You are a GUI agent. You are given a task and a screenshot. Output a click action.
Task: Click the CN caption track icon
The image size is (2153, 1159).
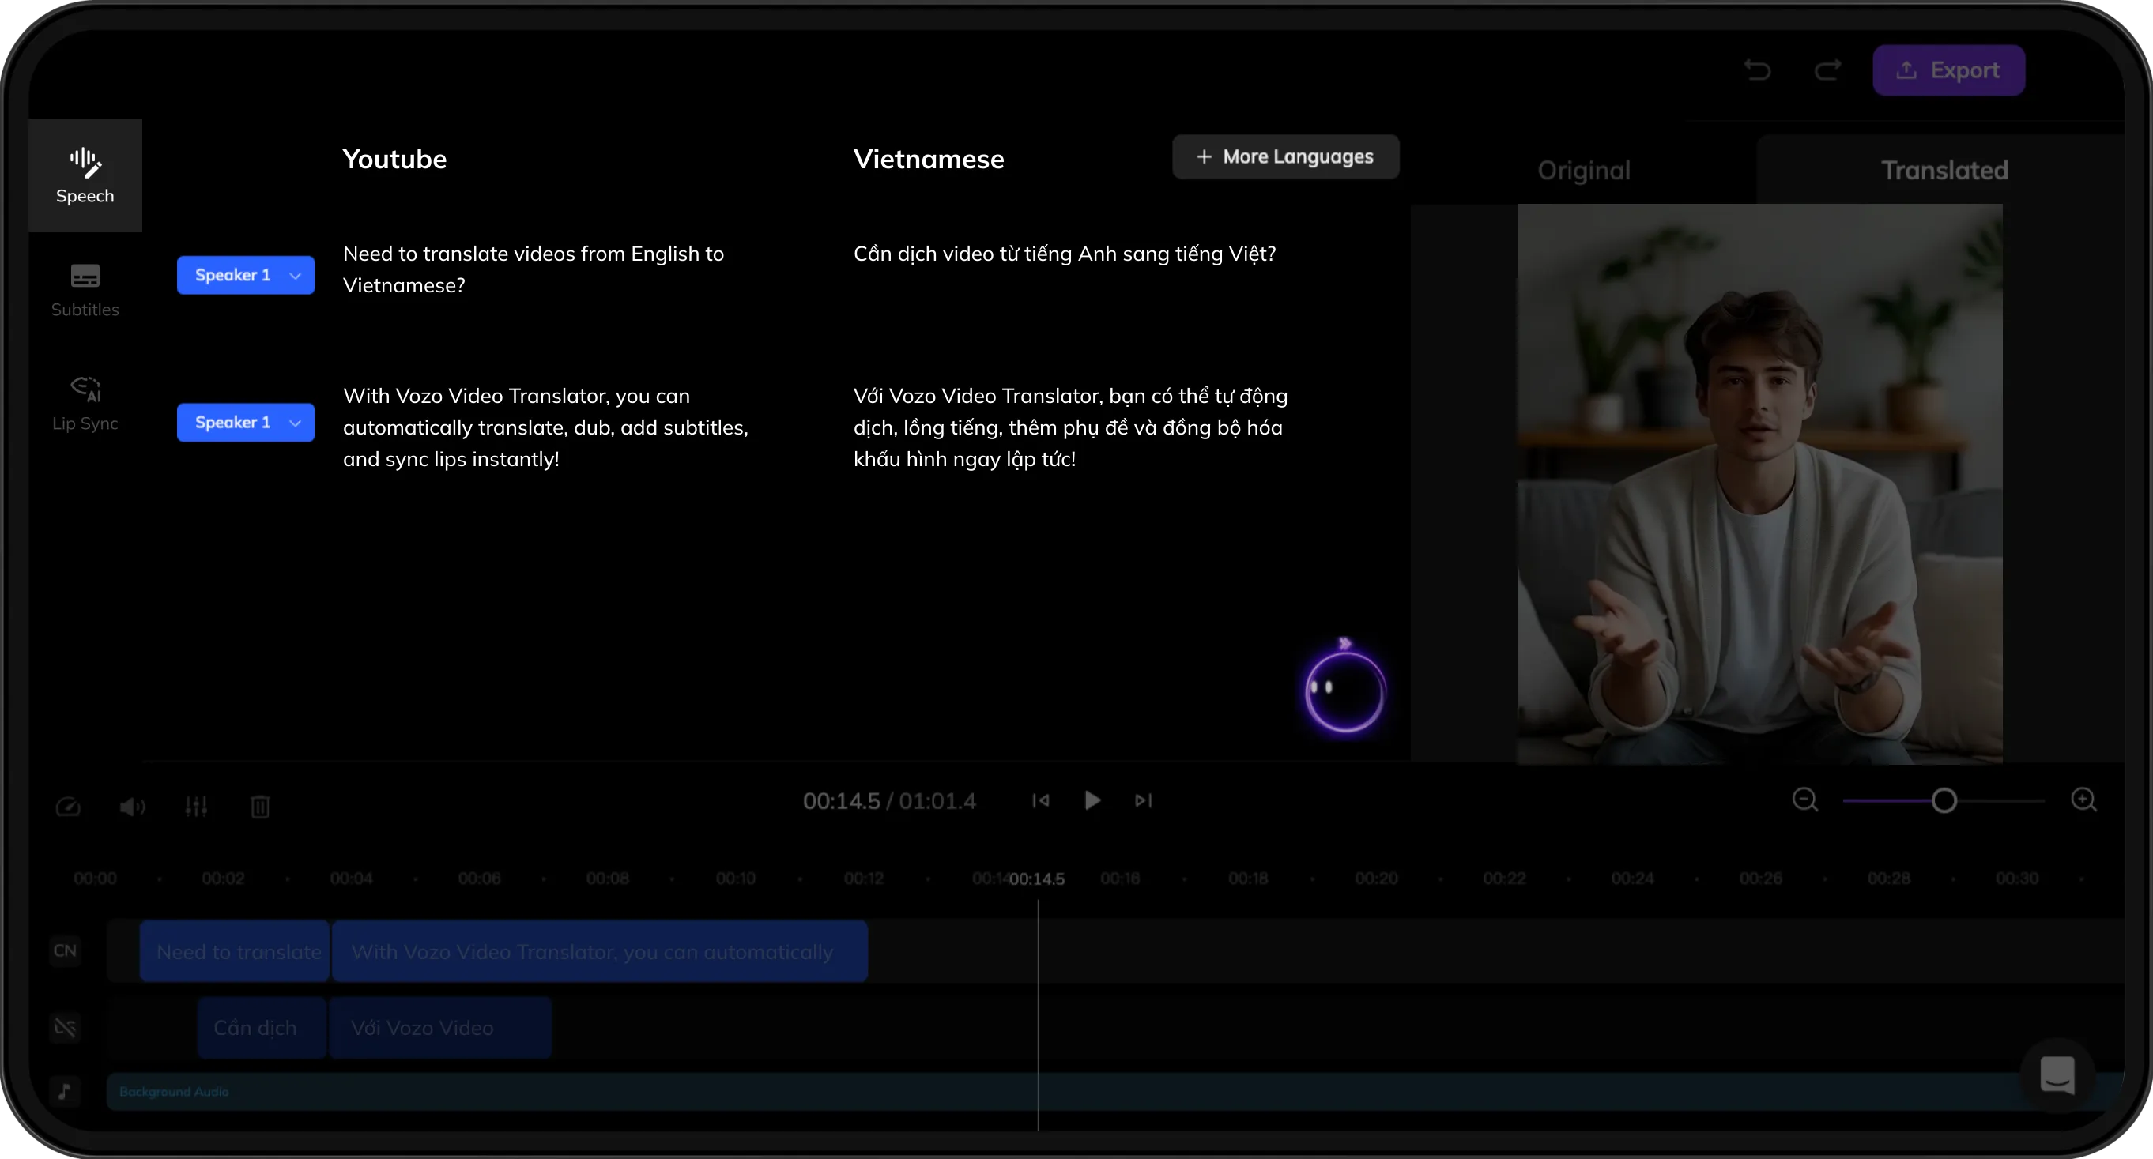pos(65,951)
